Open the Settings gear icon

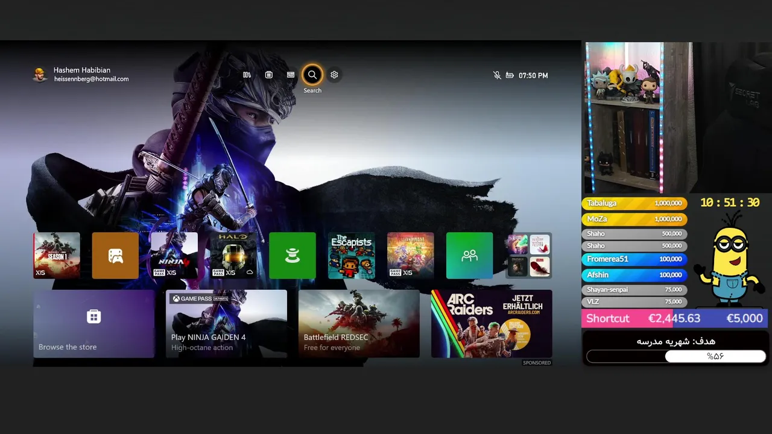click(x=334, y=75)
